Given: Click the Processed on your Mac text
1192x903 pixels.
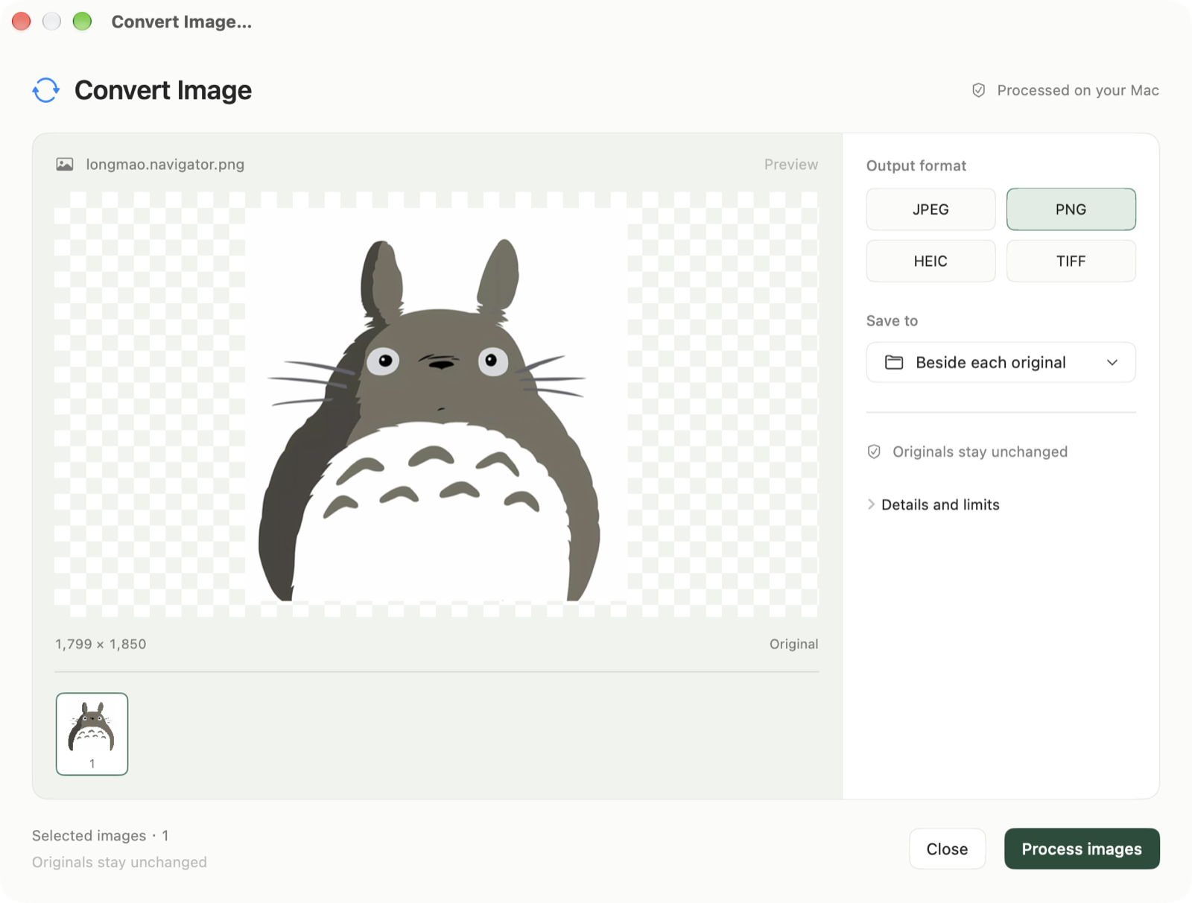Looking at the screenshot, I should pos(1078,90).
